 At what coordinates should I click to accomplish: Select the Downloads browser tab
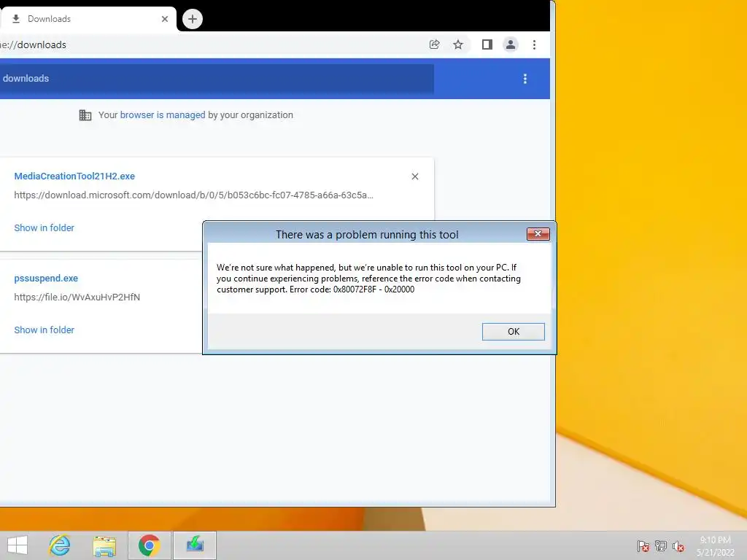point(88,19)
